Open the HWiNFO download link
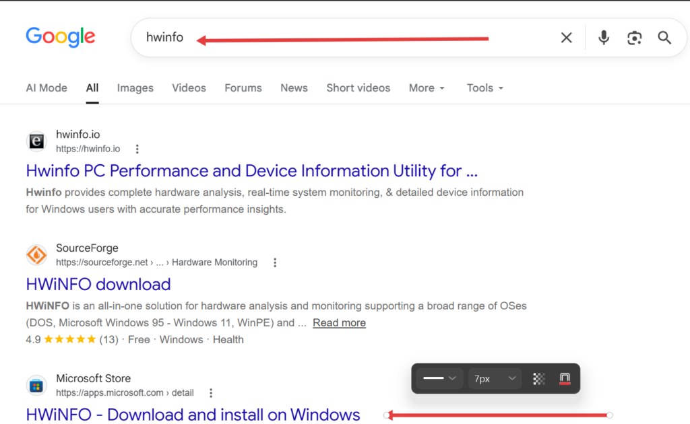The height and width of the screenshot is (424, 690). point(98,284)
